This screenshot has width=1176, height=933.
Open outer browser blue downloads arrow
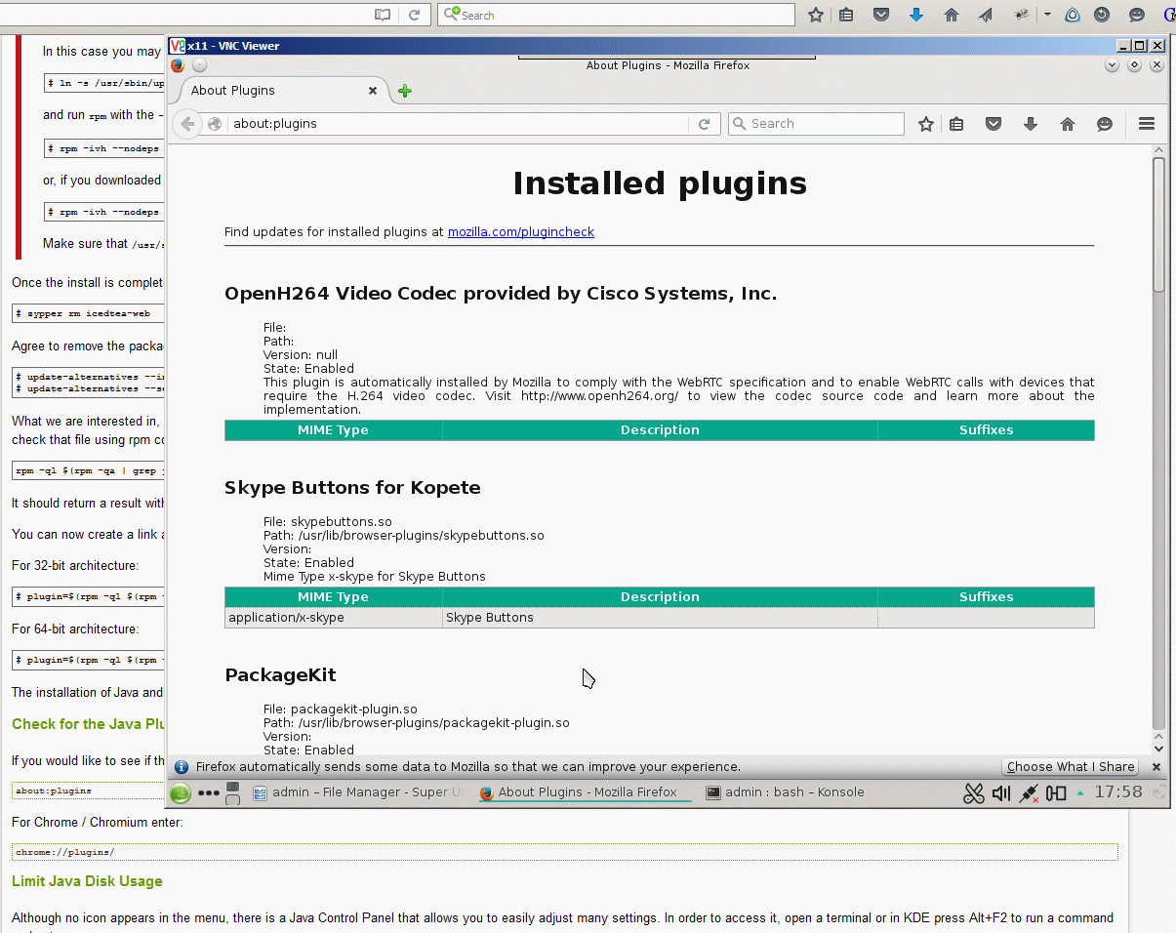point(916,15)
